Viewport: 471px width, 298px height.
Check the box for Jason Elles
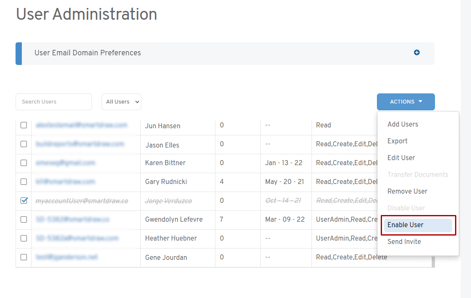coord(24,144)
